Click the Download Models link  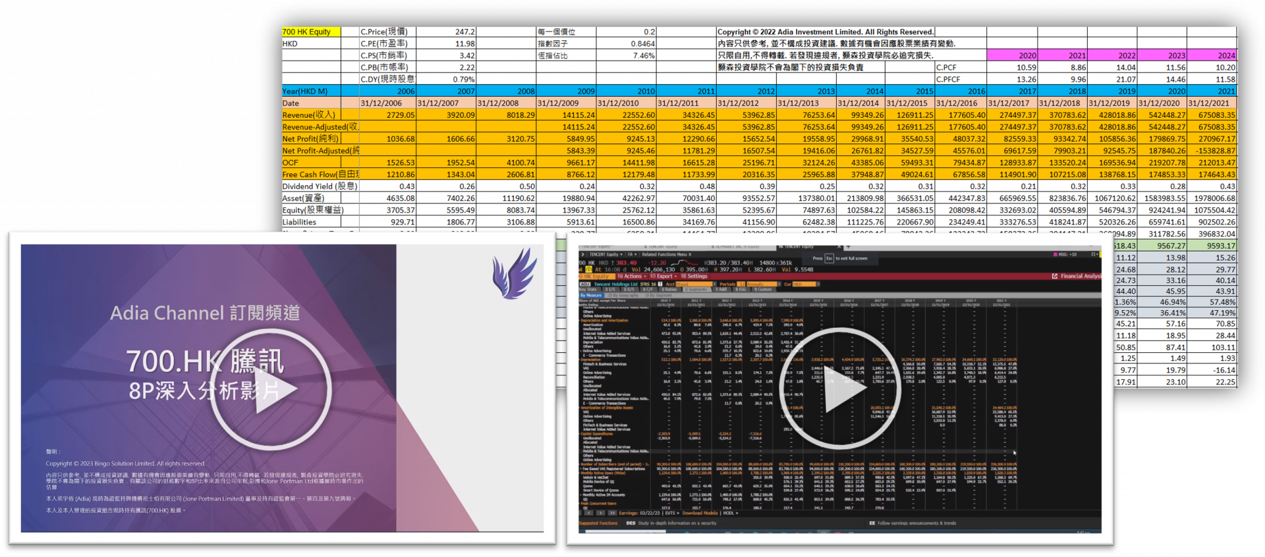point(700,512)
